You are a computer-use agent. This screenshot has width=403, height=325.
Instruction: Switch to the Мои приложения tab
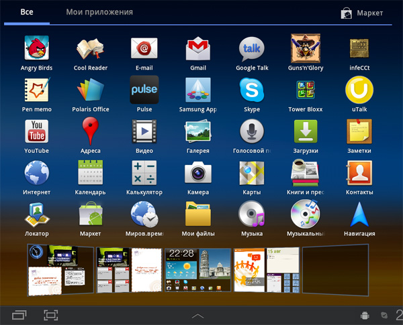[99, 12]
